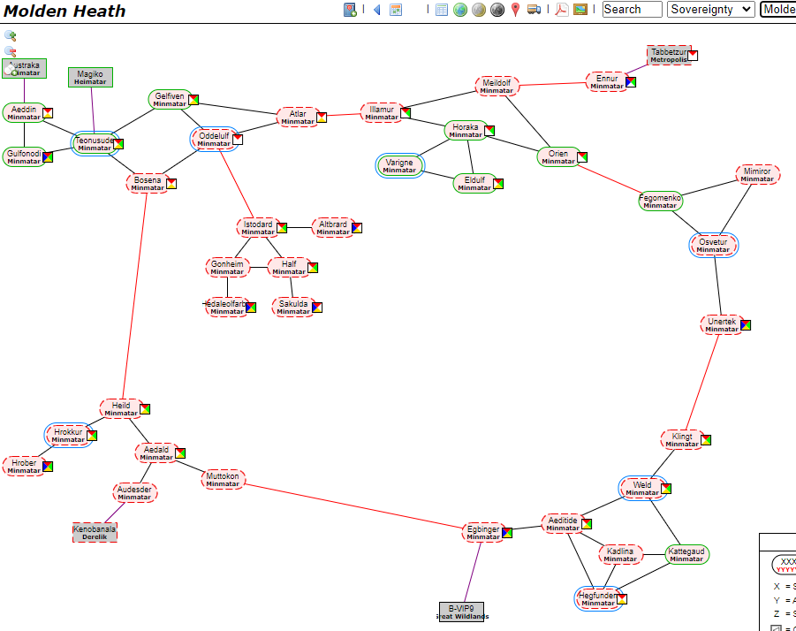Screen dimensions: 796x631
Task: Click the icon next to Teonusude node
Action: click(118, 144)
